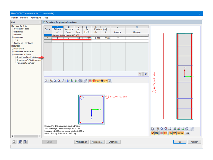Screen dimensions: 213x160
Task: Expand the Armatures nécessaires tree node
Action: [x=13, y=52]
